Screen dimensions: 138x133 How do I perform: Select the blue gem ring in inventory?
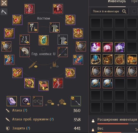95,59
